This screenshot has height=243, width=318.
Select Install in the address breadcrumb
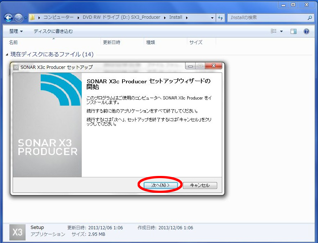(x=176, y=17)
